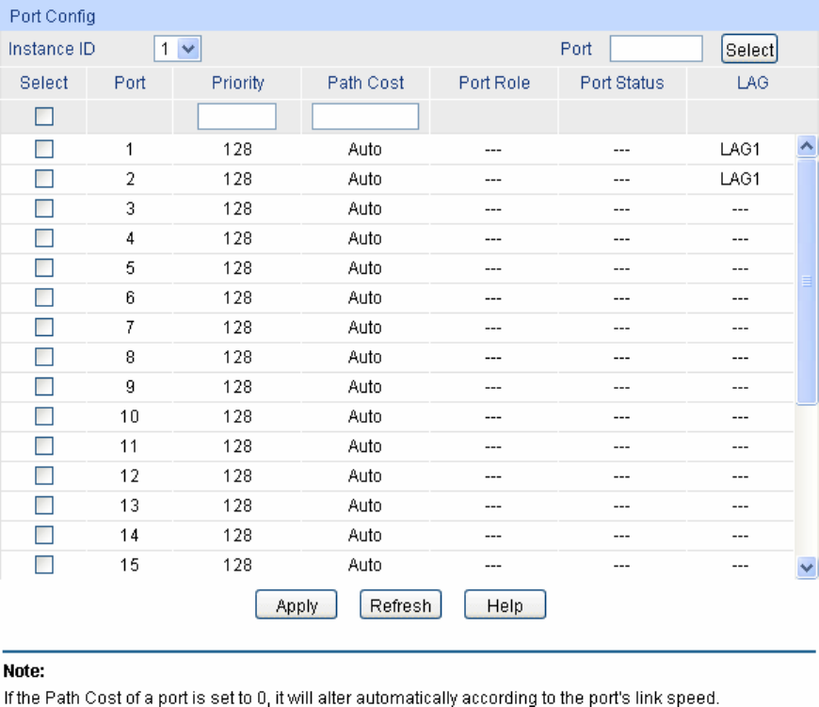Viewport: 819px width, 707px height.
Task: Select the checkbox for port 8
Action: 44,357
